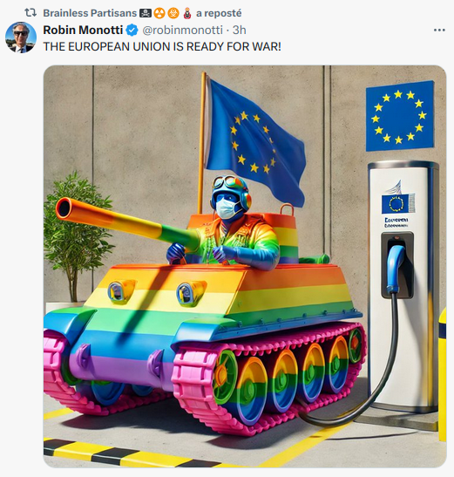The image size is (454, 477).
Task: Click the 'a reposté' label
Action: 219,13
